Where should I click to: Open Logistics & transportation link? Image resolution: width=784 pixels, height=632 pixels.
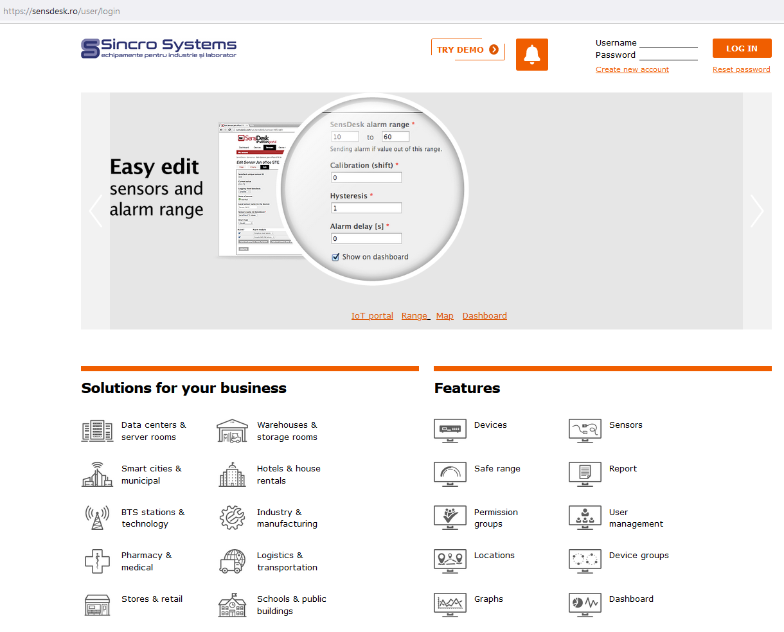[287, 561]
